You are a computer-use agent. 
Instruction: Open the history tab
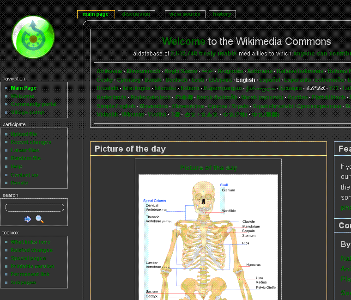click(x=222, y=14)
